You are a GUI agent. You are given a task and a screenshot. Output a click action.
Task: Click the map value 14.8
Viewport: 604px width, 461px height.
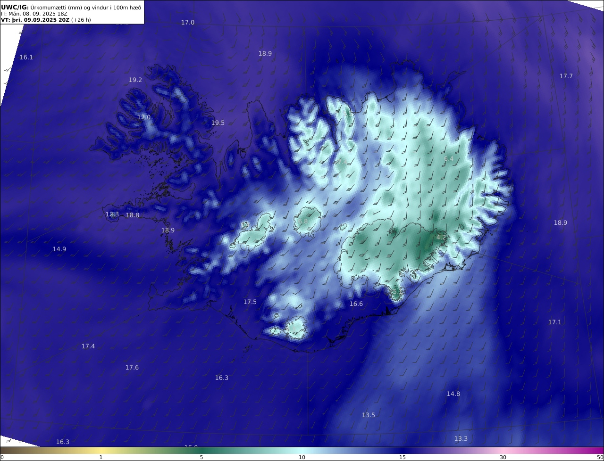[453, 394]
